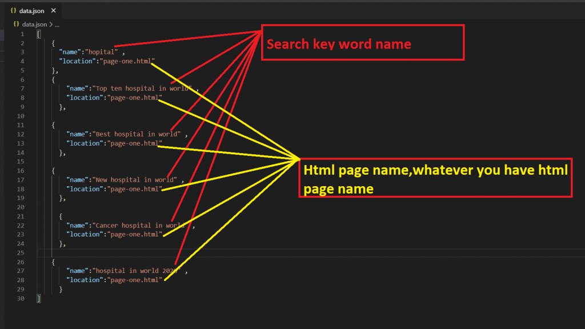The width and height of the screenshot is (585, 329).
Task: Place cursor on the "hopital" name value
Action: (101, 52)
